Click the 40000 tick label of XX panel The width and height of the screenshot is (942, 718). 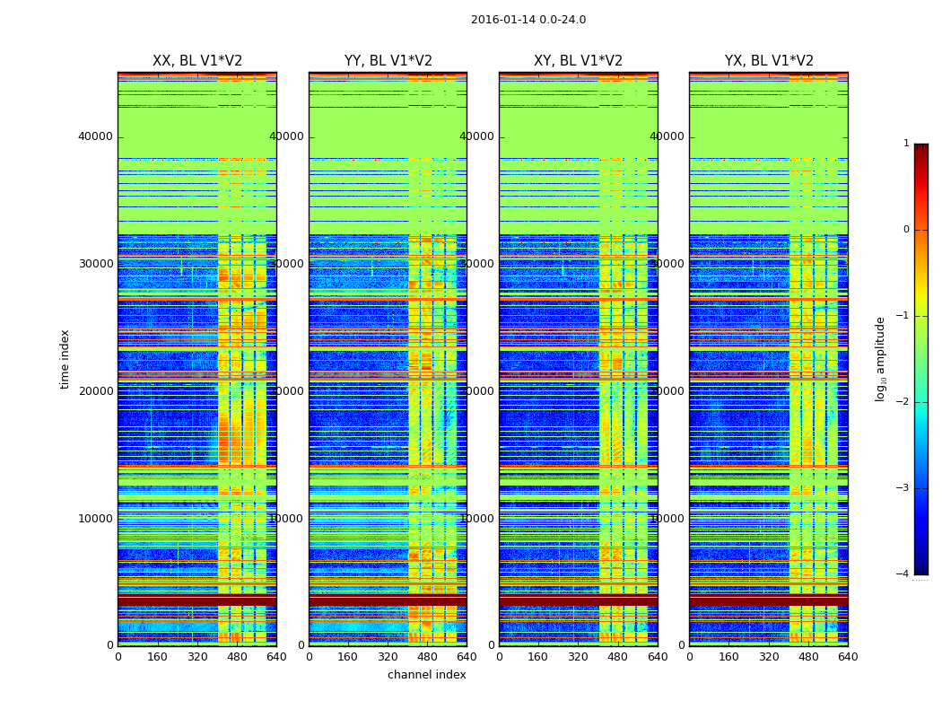95,136
